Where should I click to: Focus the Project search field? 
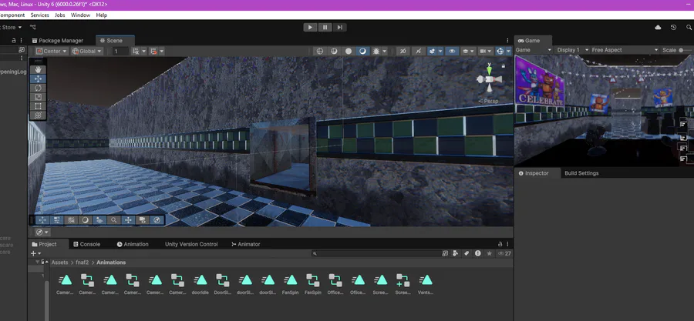click(x=376, y=253)
